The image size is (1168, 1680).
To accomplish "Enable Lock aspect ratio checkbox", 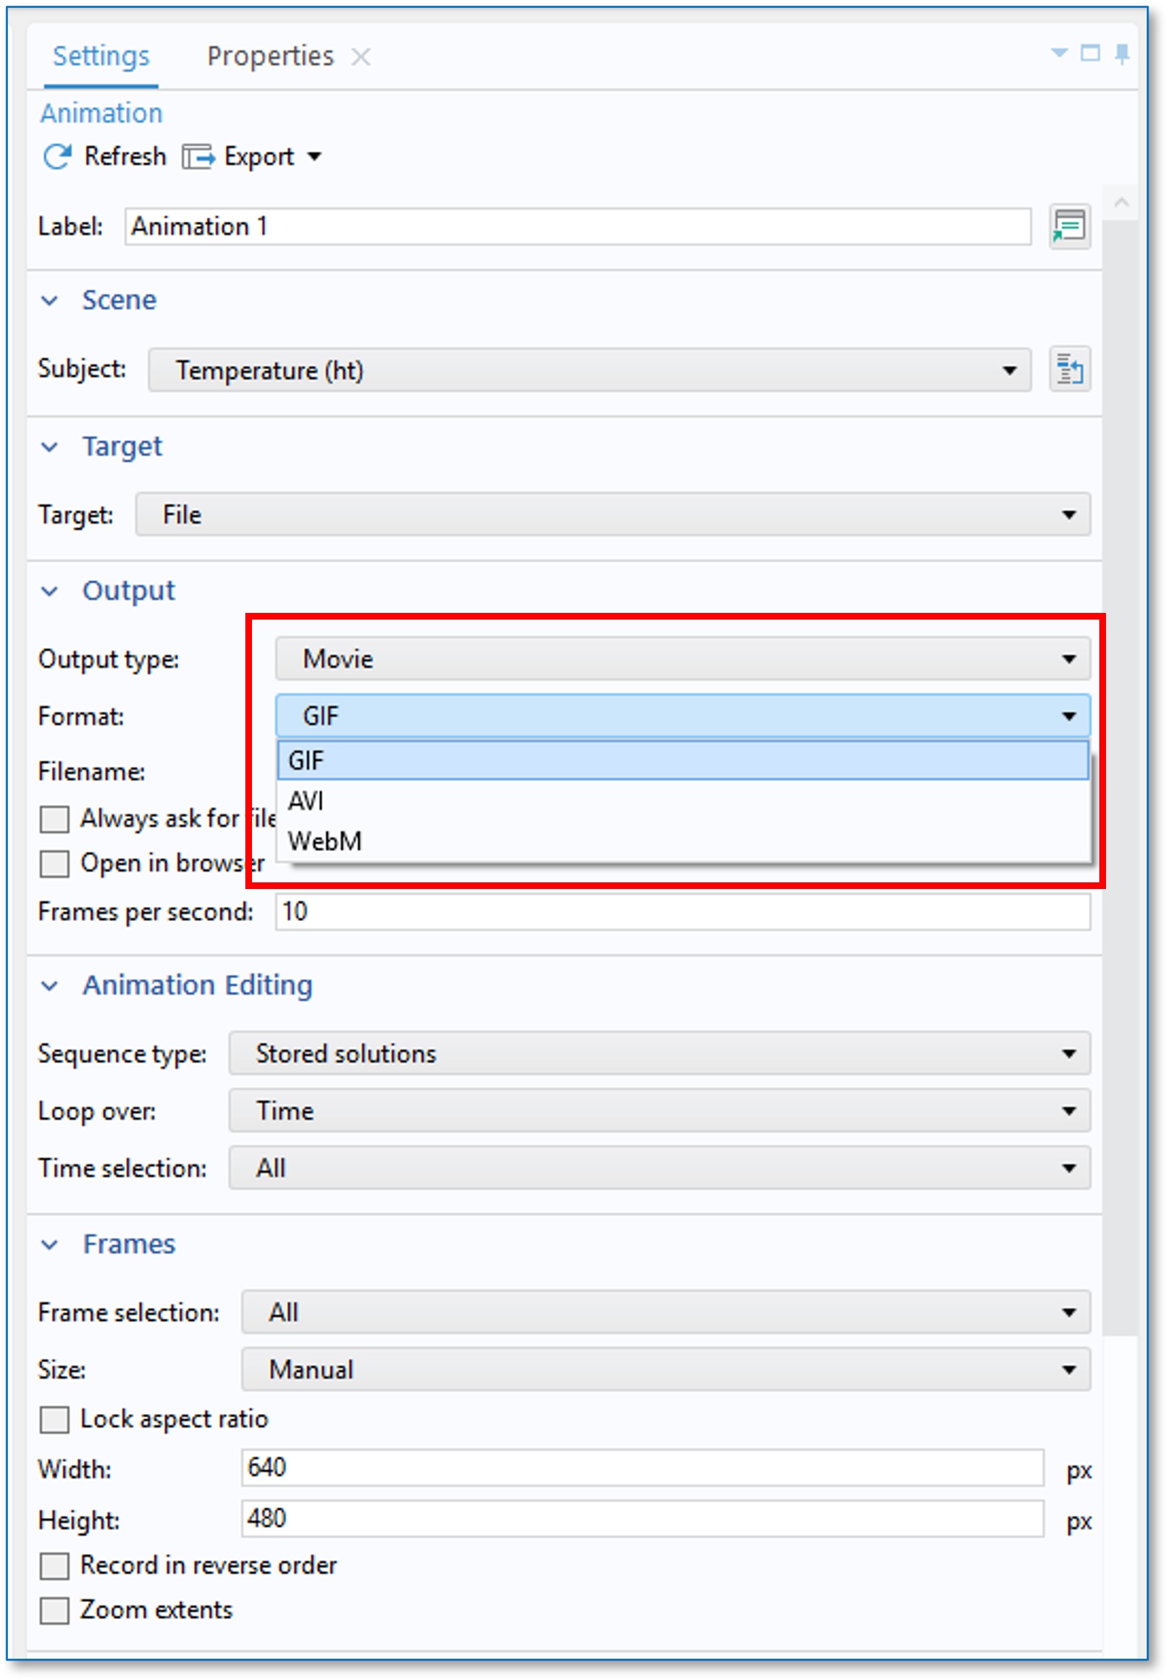I will [55, 1419].
